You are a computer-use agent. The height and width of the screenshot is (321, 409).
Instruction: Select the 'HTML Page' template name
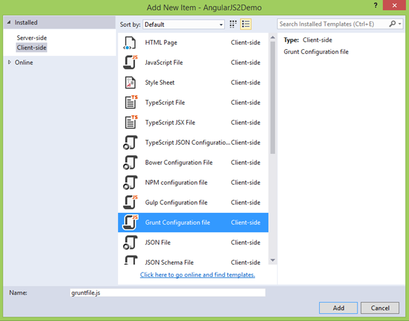[161, 43]
